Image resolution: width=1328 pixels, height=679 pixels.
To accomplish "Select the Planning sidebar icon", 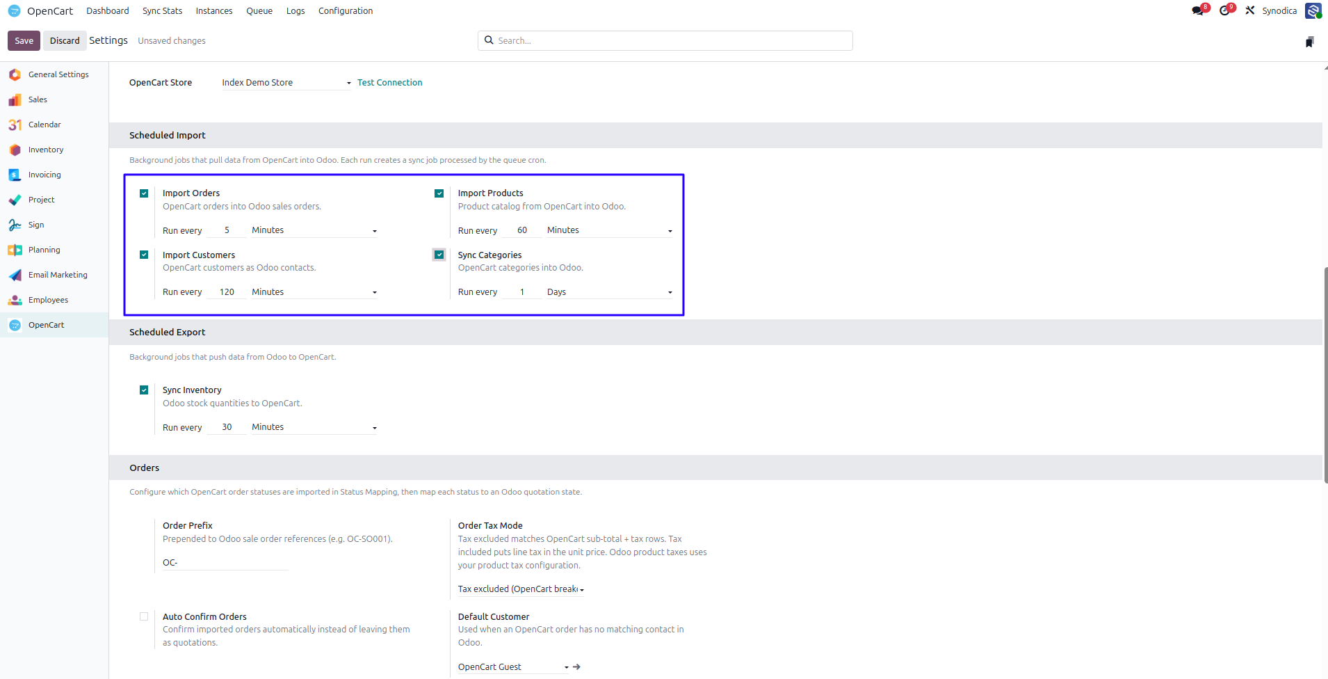I will [x=15, y=250].
